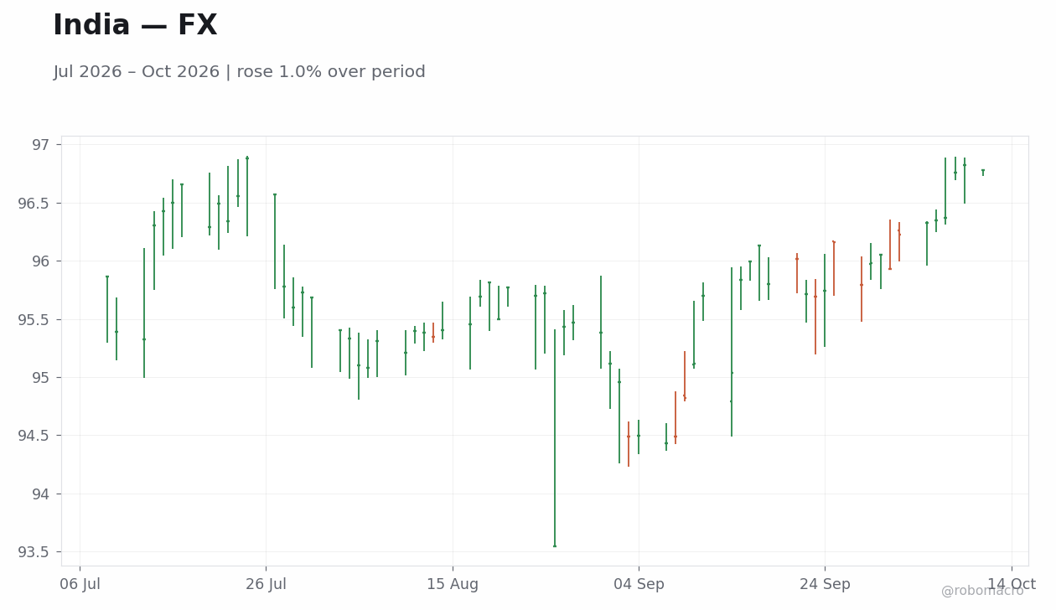Click the @robomacro watermark text
The height and width of the screenshot is (610, 1056).
pos(982,592)
